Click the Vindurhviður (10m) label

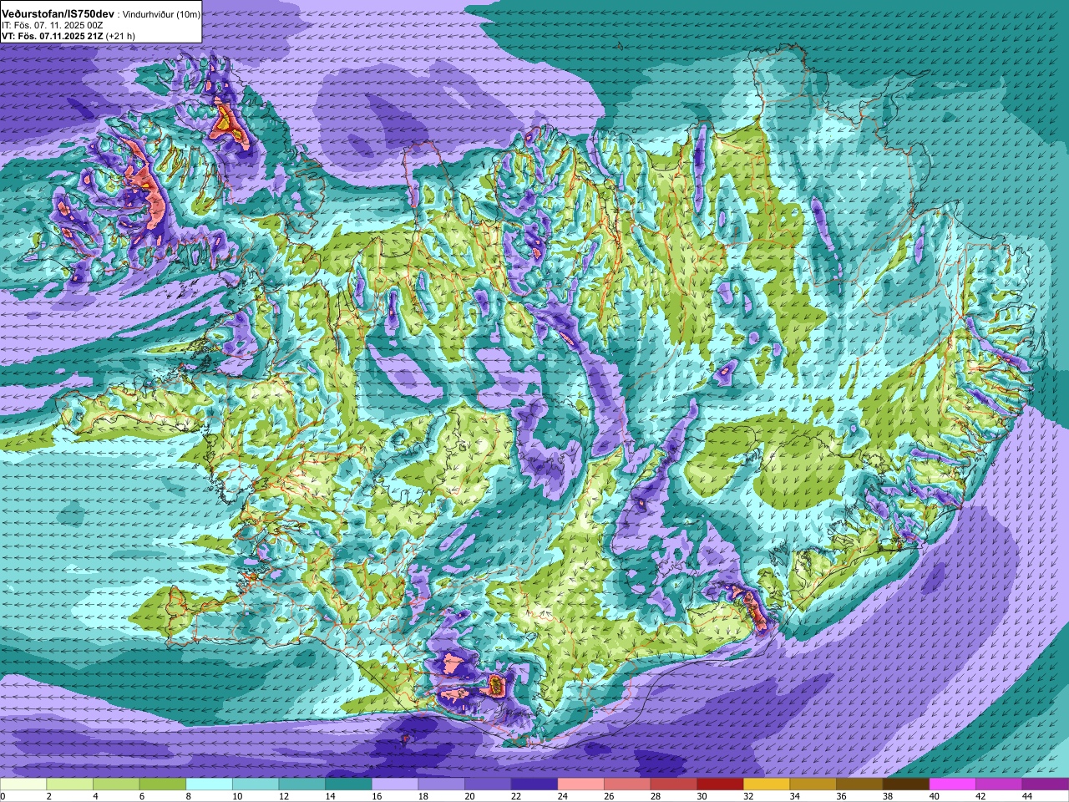click(162, 15)
